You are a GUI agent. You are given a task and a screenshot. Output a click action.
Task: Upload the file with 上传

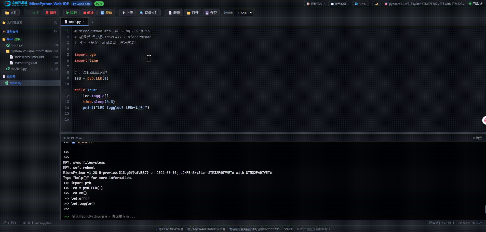[127, 13]
